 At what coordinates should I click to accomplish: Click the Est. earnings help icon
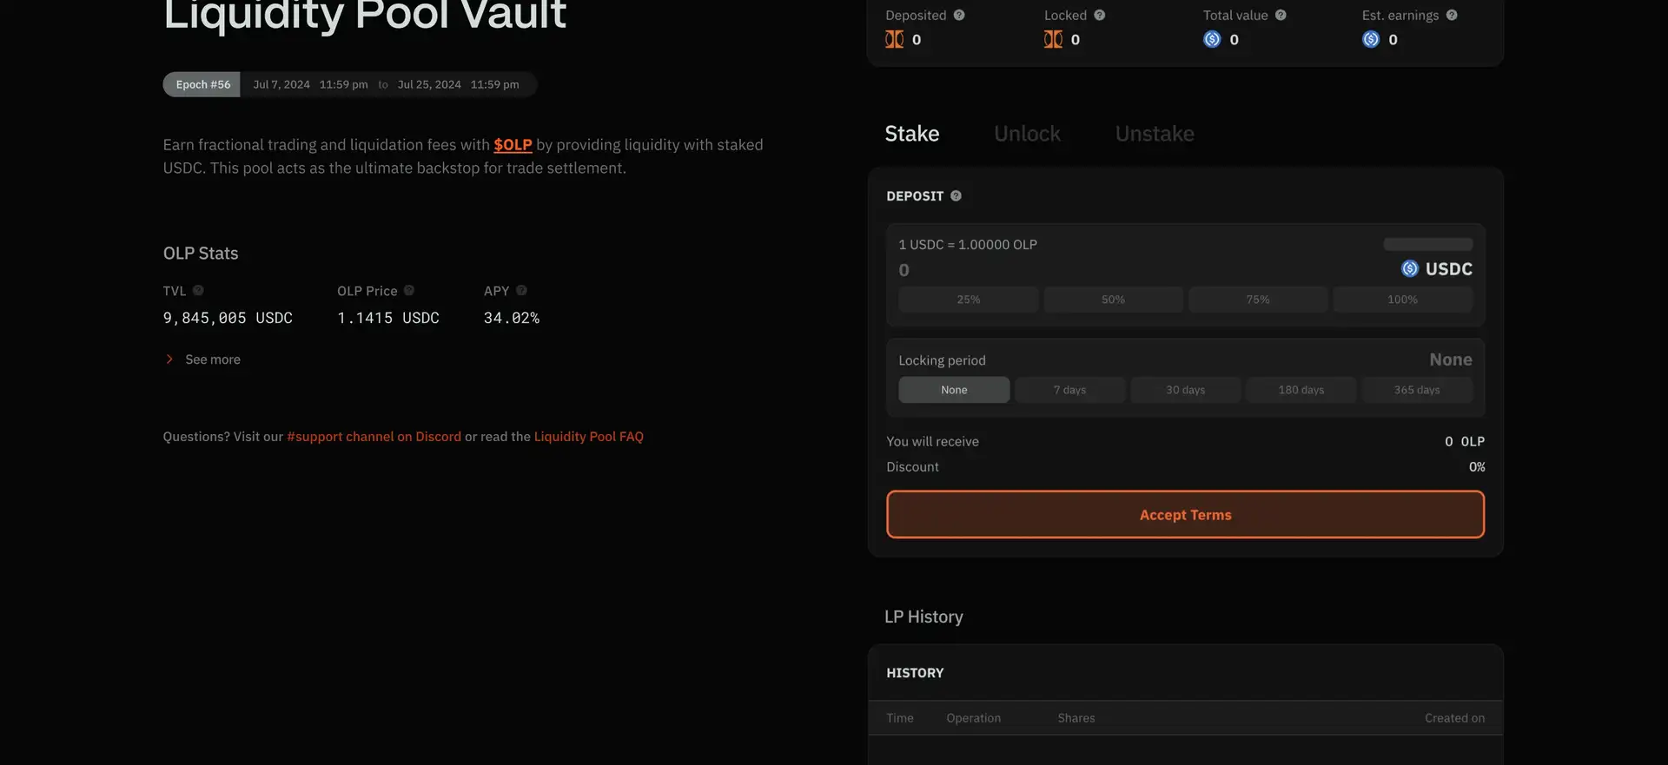[x=1452, y=15]
